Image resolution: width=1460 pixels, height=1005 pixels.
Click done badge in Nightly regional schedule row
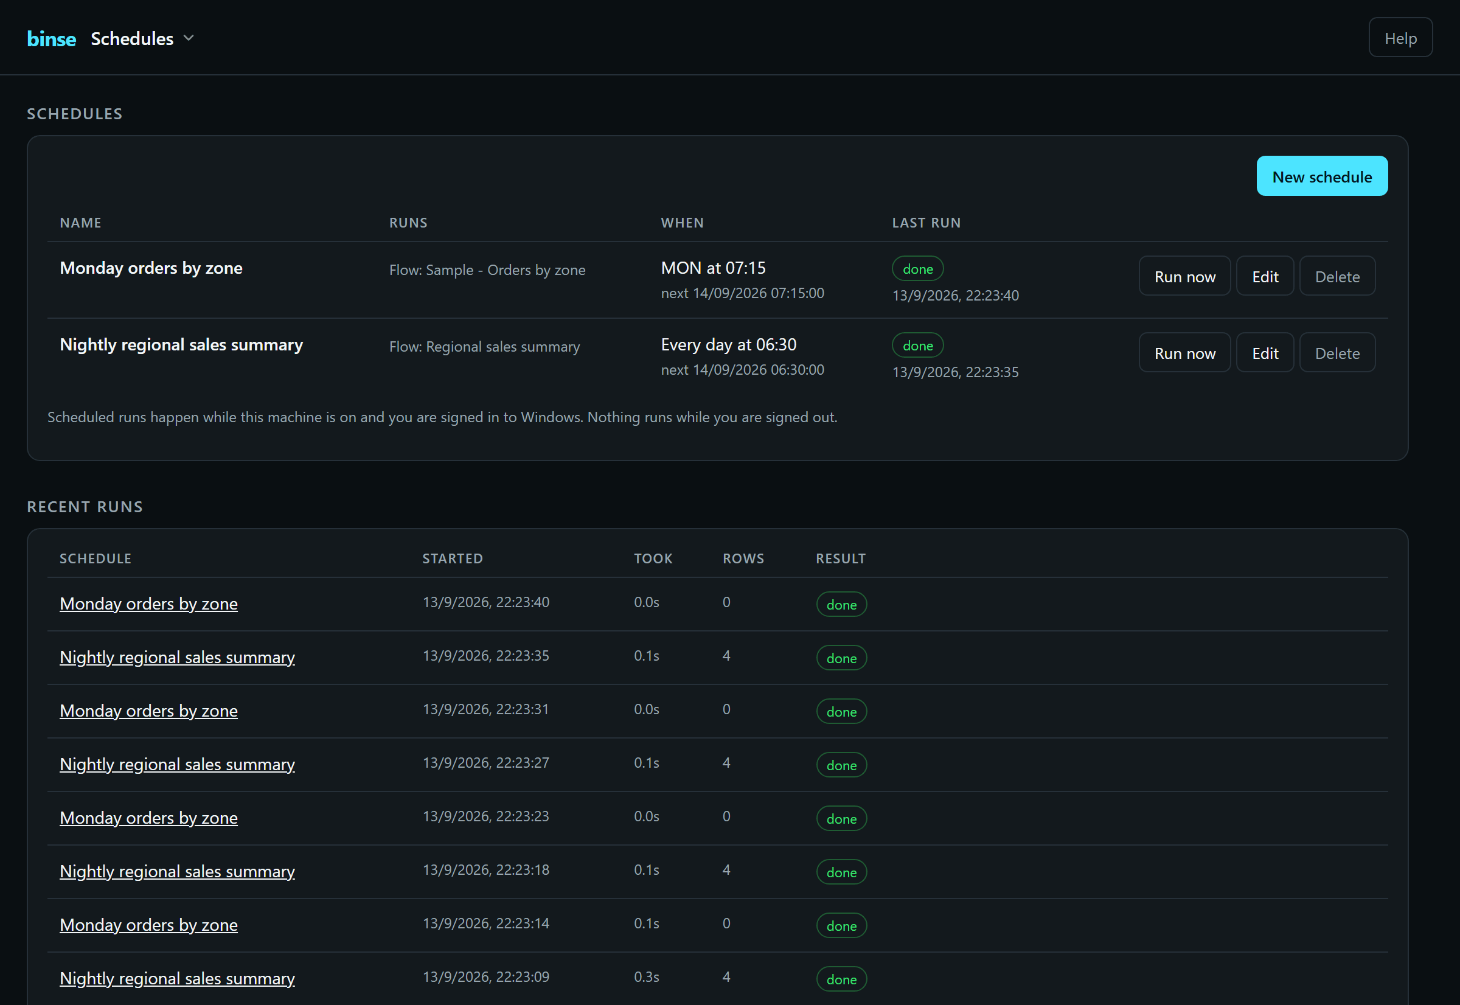917,346
